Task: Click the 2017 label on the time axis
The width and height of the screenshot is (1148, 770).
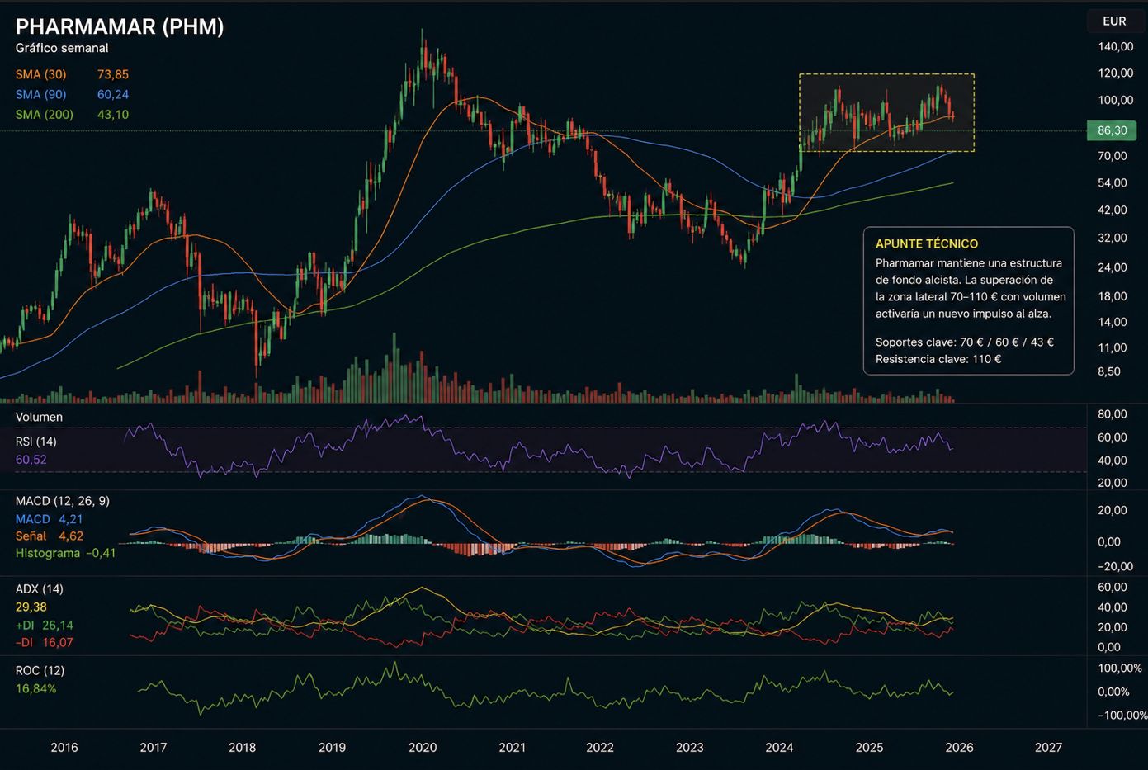Action: [154, 748]
